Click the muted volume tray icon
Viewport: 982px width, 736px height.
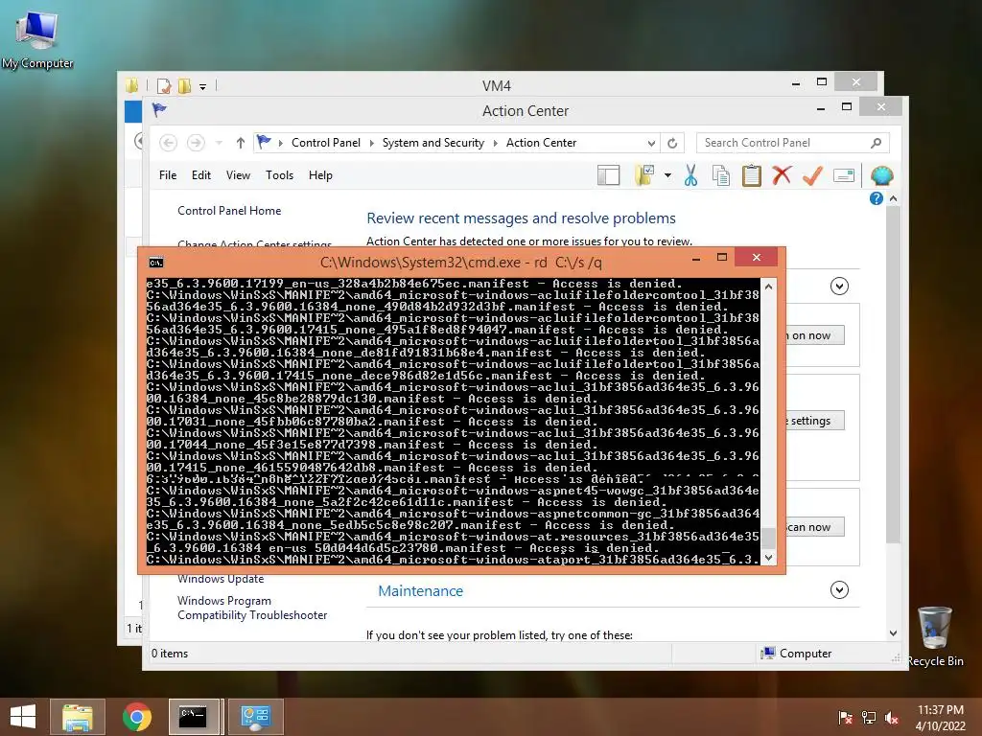(892, 718)
